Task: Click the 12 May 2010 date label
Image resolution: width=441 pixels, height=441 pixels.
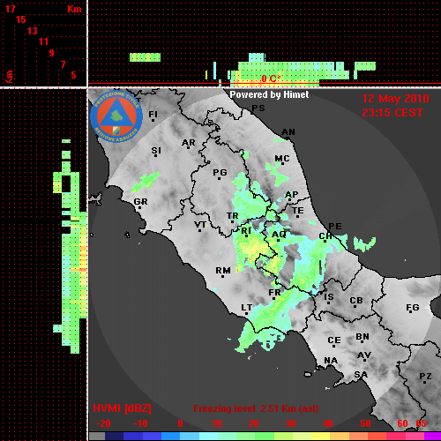Action: pos(395,99)
